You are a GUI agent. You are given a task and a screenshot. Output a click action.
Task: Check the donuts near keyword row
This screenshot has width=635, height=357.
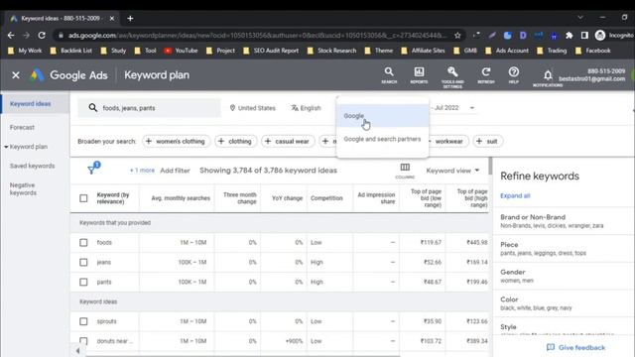click(x=83, y=341)
